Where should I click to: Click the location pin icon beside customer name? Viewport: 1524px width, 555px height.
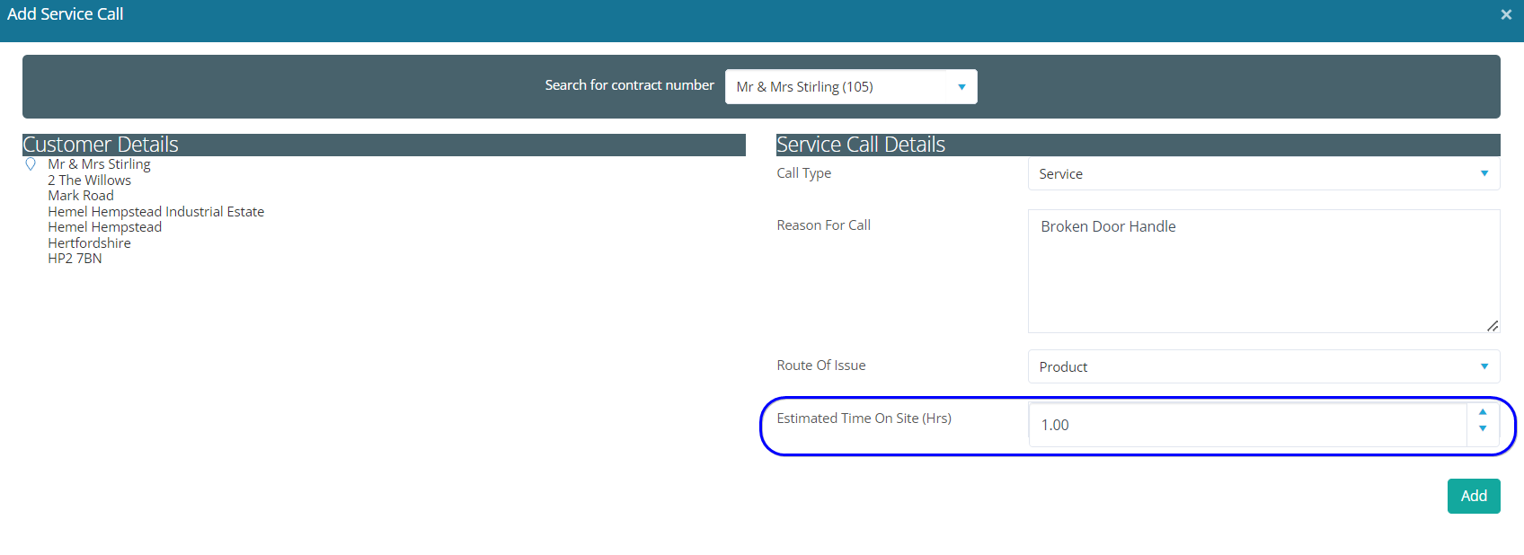tap(31, 164)
